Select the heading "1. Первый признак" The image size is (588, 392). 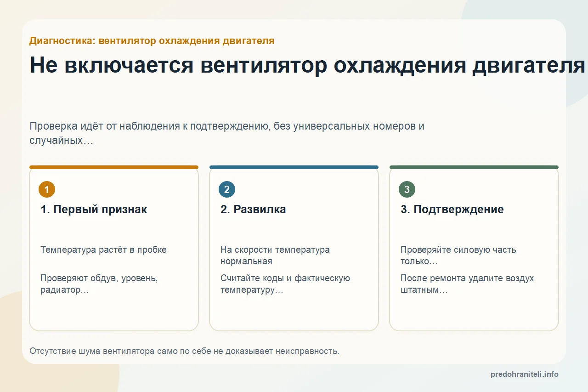click(94, 210)
